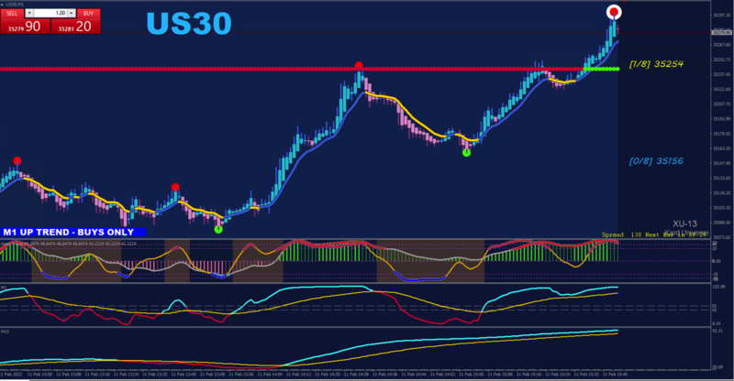Image resolution: width=734 pixels, height=381 pixels.
Task: Click the 1.00 lot volume field
Action: [50, 13]
